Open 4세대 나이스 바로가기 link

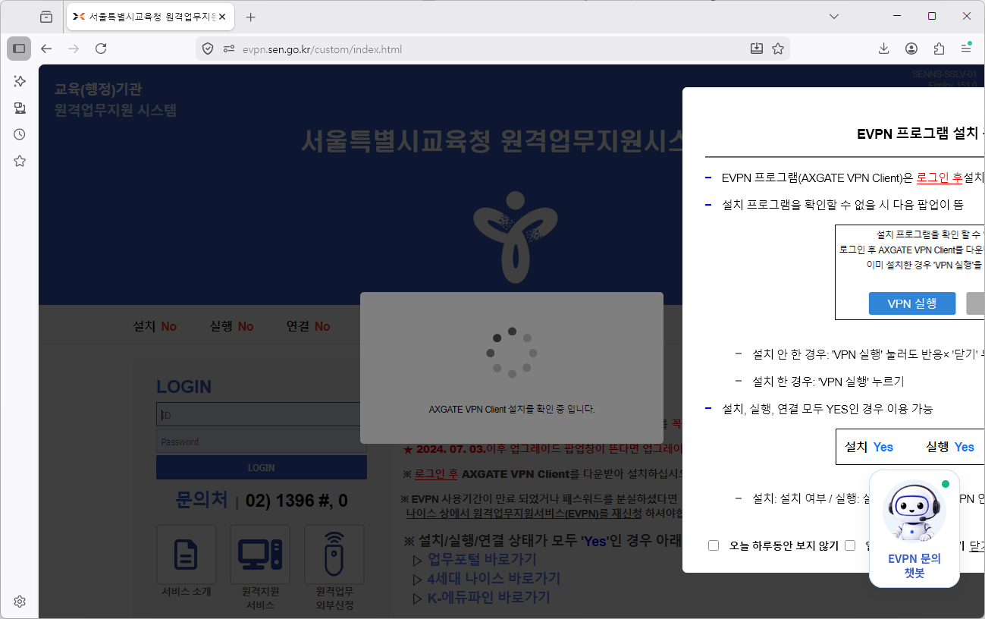[494, 579]
